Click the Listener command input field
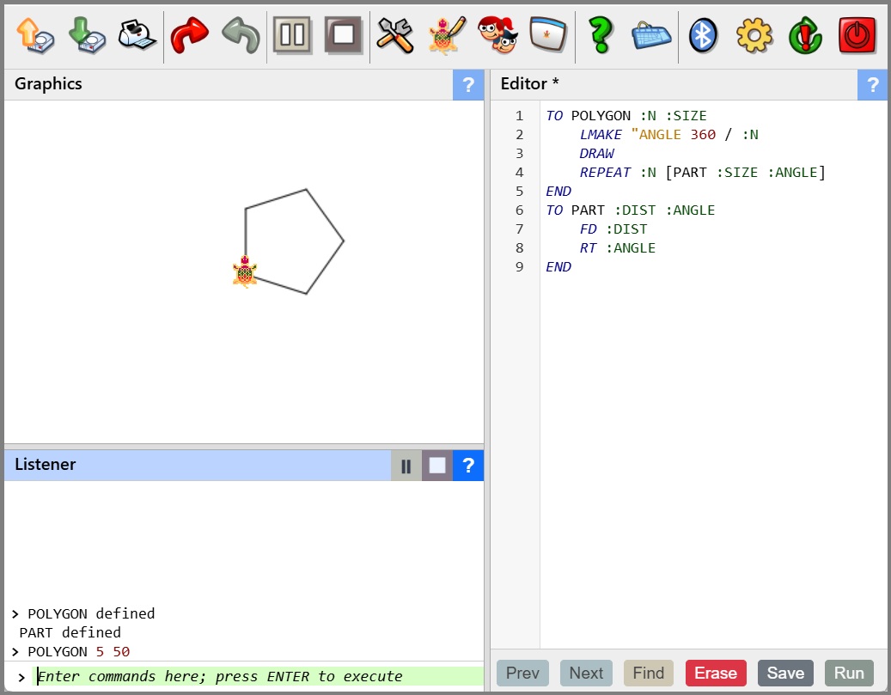This screenshot has width=891, height=695. tap(258, 676)
